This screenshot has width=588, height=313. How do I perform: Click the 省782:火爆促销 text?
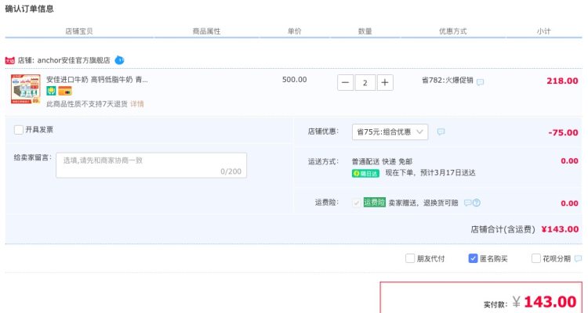[x=448, y=80]
